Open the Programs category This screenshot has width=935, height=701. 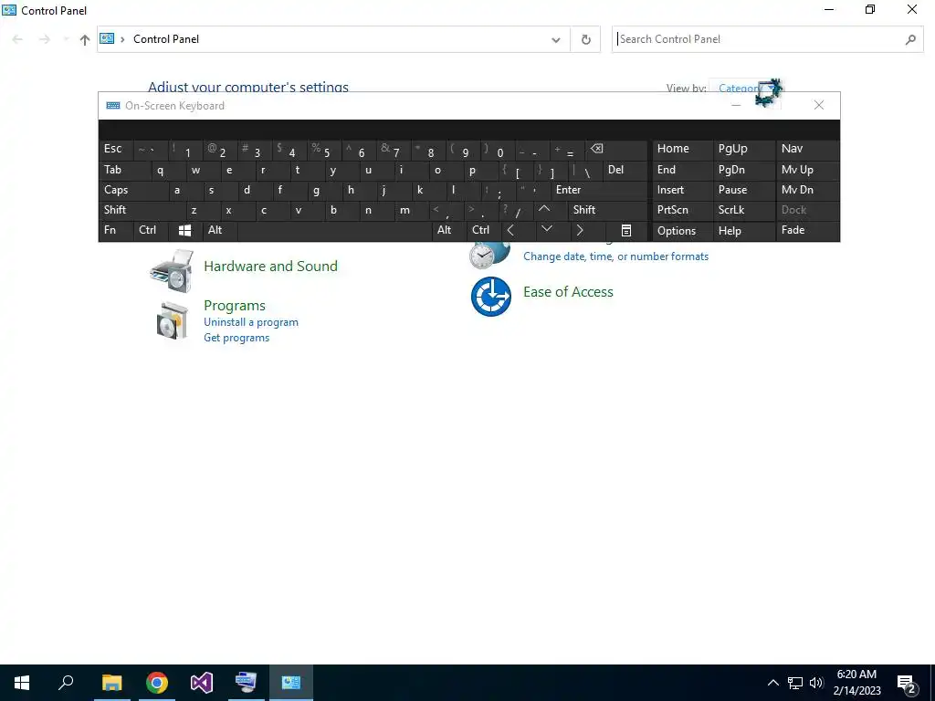[235, 305]
